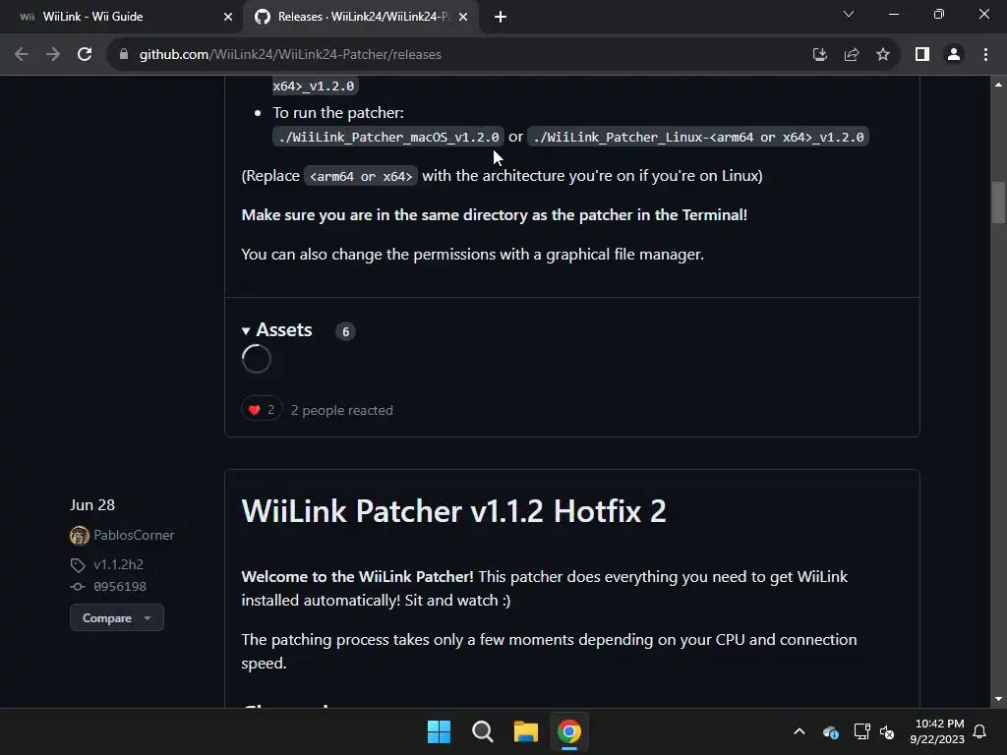Open the Chrome profile menu
This screenshot has height=755, width=1007.
coord(954,55)
